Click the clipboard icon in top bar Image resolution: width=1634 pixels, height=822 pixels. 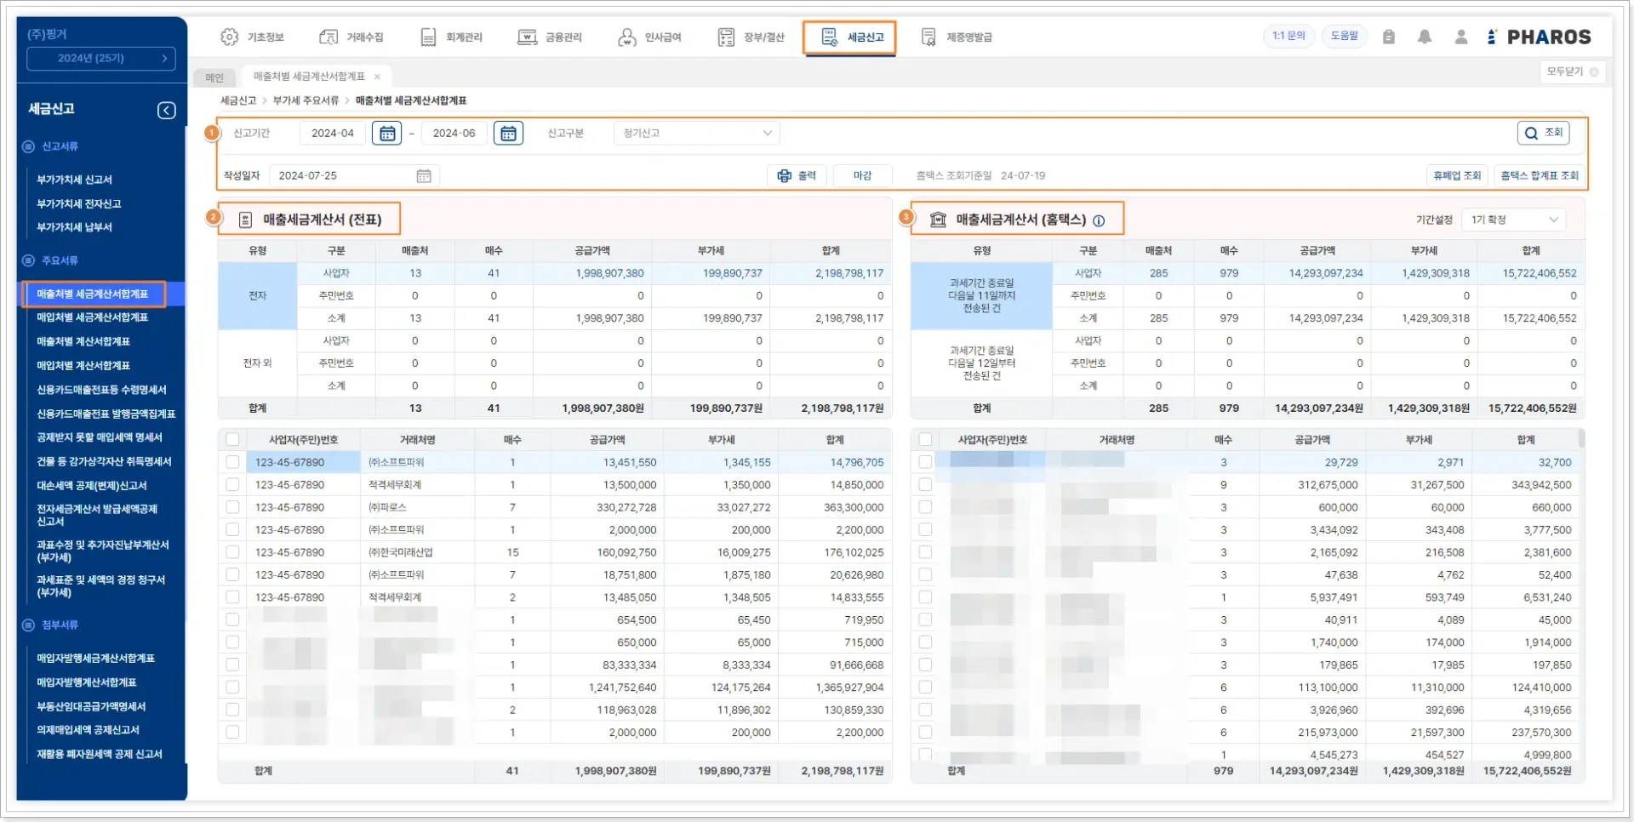coord(1388,37)
